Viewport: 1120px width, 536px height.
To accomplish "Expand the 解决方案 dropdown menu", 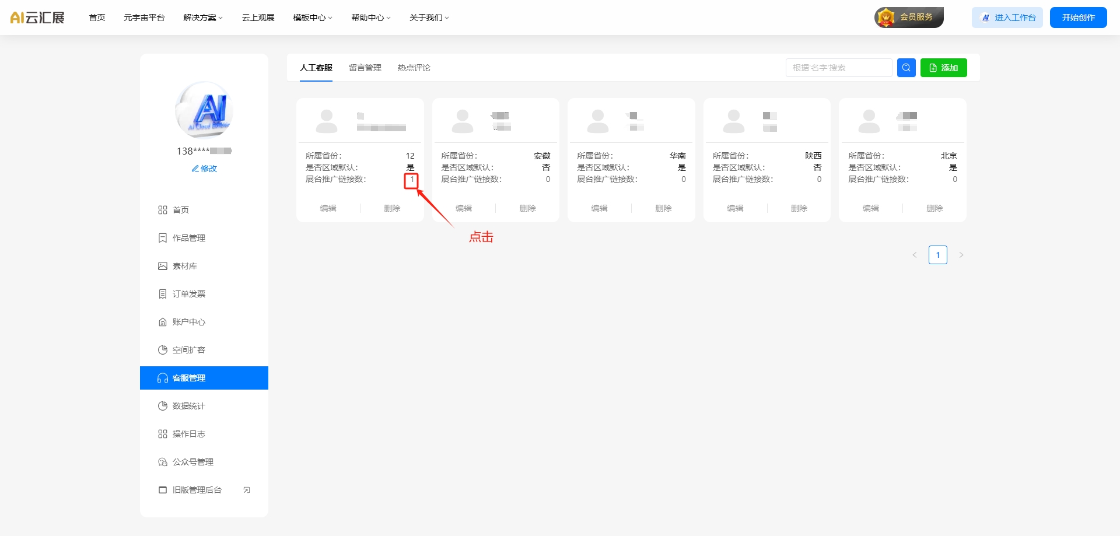I will [x=202, y=17].
